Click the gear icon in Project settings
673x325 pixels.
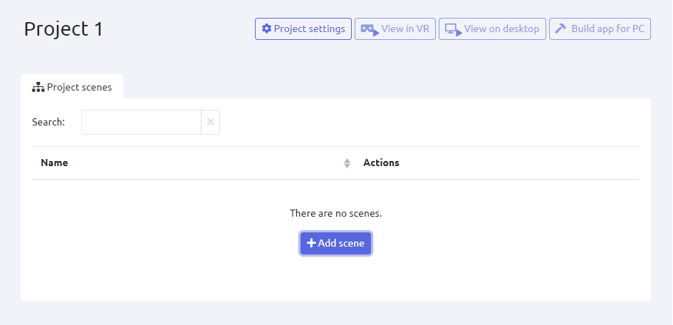pos(266,29)
